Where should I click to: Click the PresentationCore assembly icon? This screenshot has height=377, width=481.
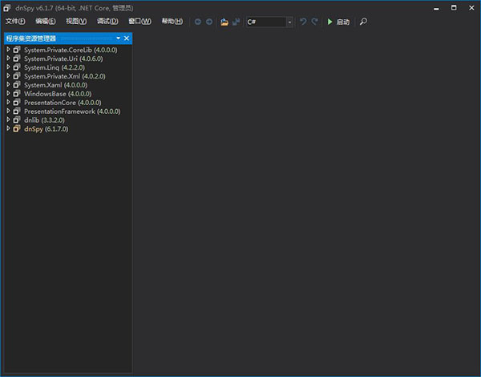[x=17, y=102]
